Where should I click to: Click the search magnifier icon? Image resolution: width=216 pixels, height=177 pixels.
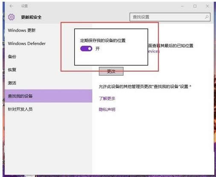(207, 17)
